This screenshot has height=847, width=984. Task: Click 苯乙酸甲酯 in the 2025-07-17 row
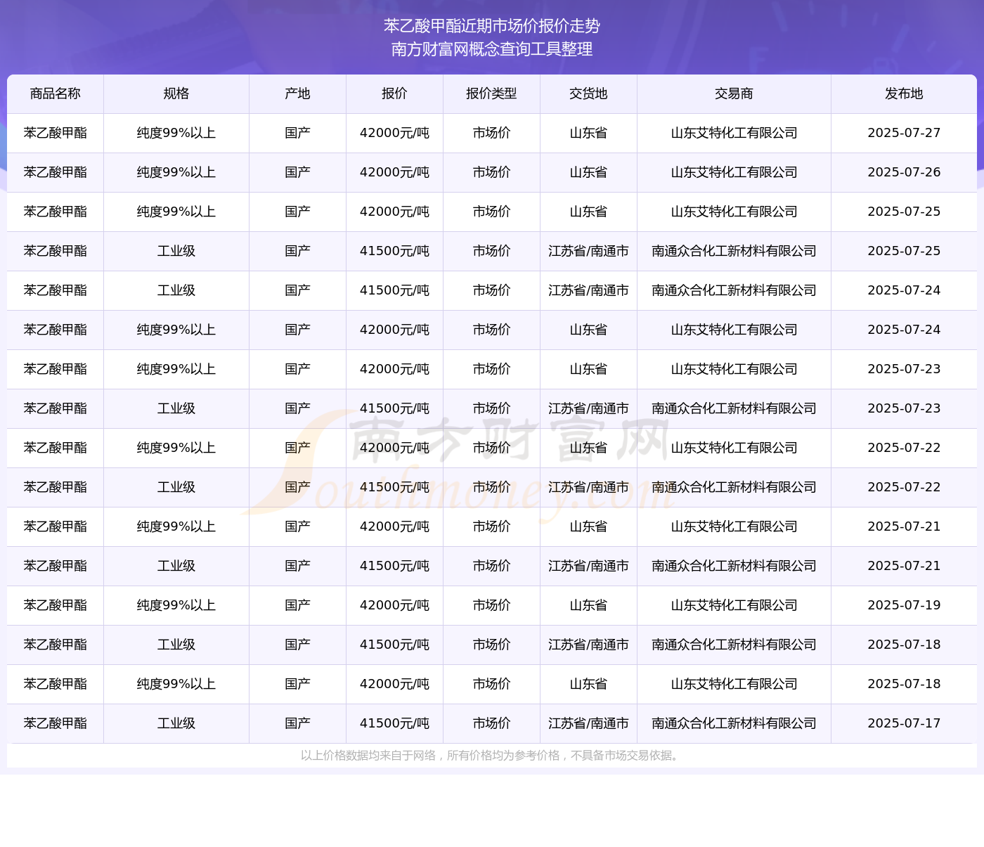coord(56,723)
